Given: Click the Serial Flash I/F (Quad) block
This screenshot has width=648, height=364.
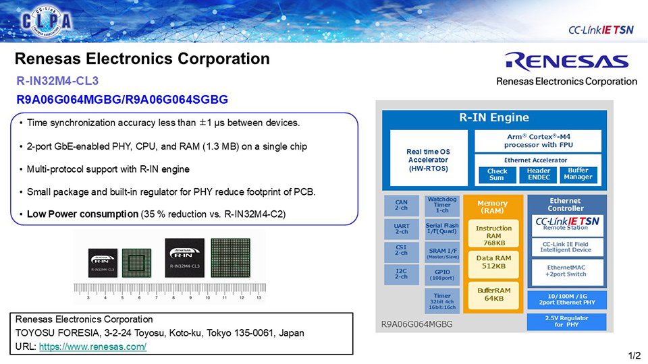Looking at the screenshot, I should 442,229.
